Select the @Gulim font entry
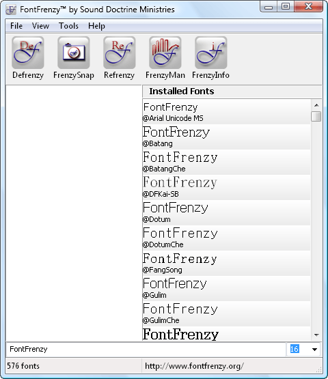 pos(226,288)
